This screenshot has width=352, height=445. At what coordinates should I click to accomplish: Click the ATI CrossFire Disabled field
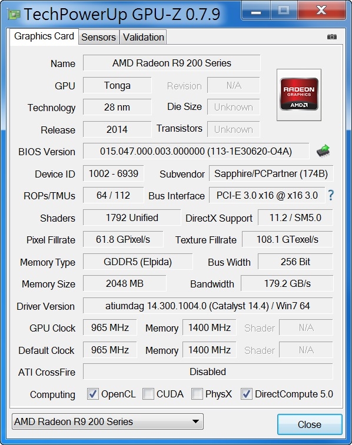coord(208,372)
